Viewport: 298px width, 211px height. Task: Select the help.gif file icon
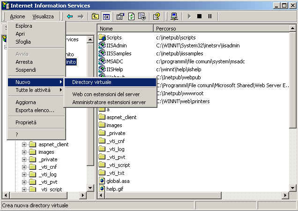(102, 188)
